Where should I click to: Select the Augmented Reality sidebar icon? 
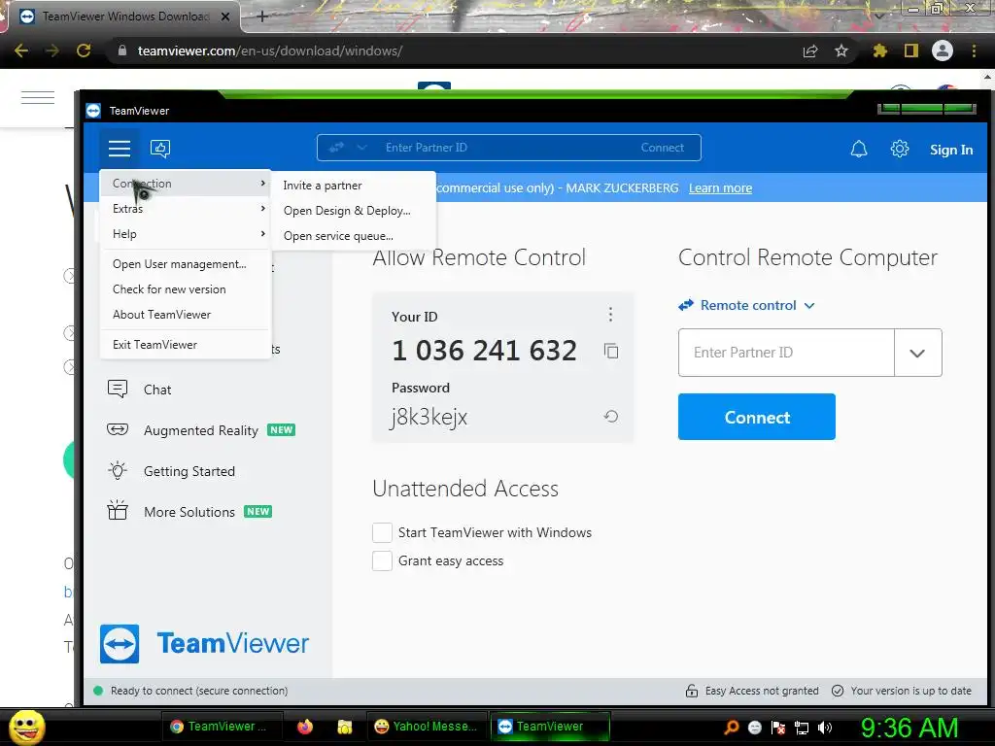(x=118, y=429)
